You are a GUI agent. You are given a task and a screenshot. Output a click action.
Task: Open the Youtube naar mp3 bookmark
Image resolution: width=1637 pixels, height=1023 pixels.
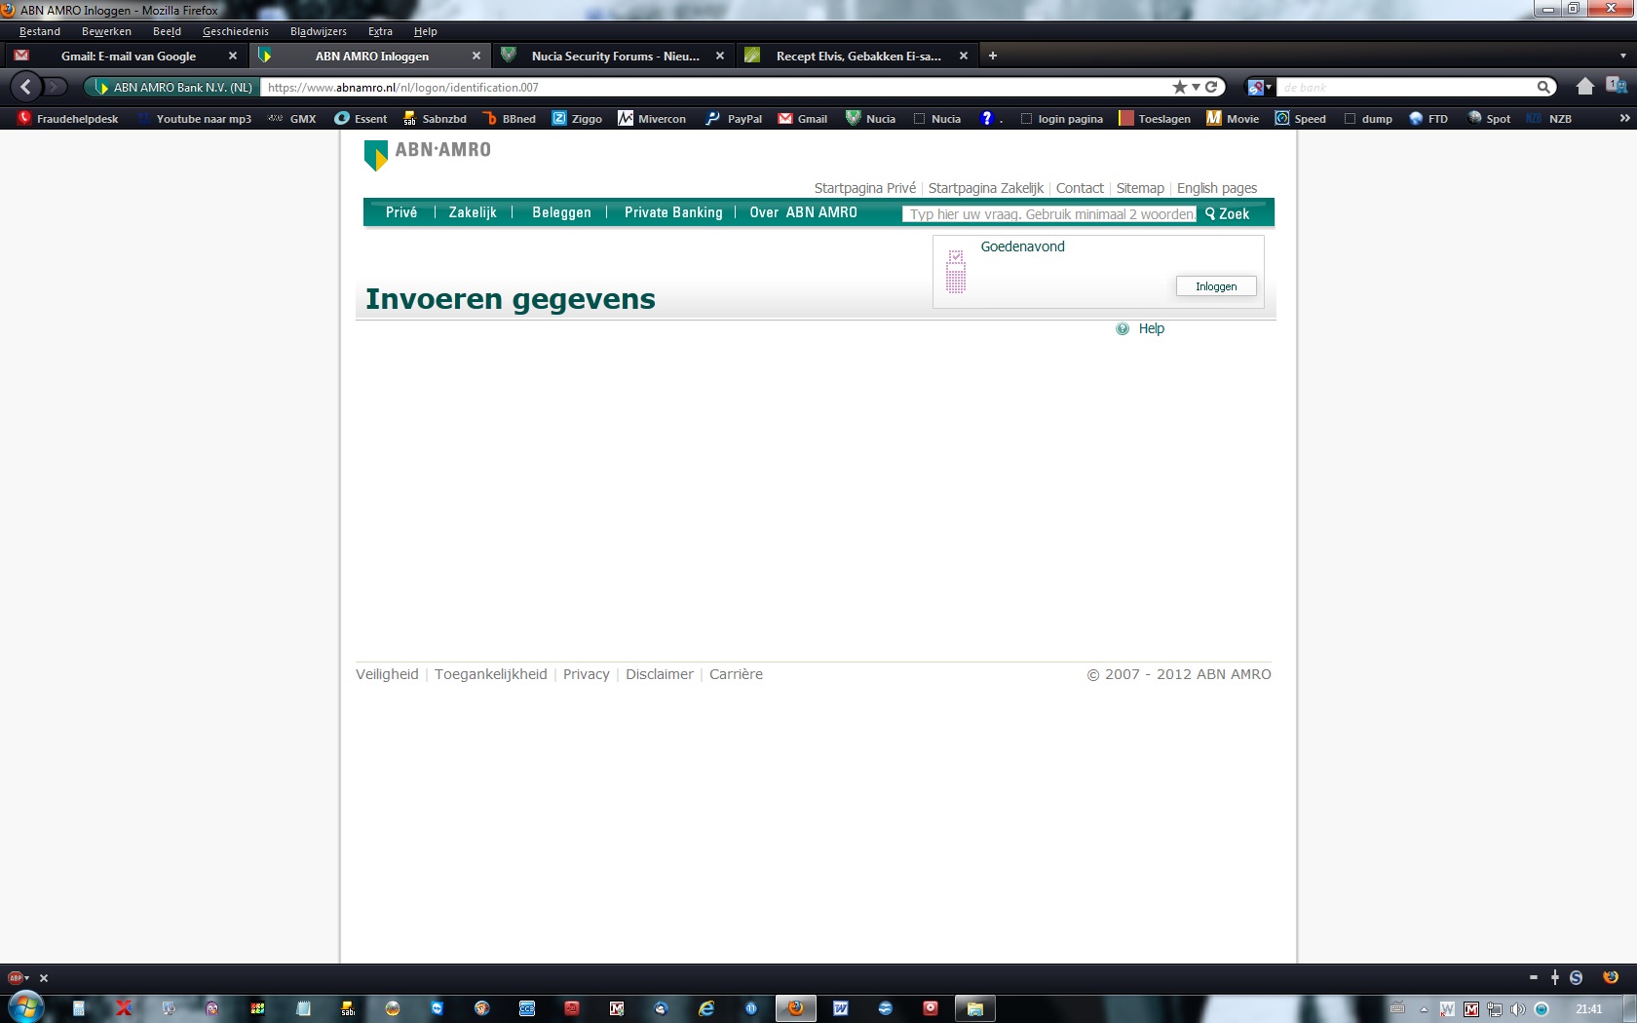click(195, 119)
